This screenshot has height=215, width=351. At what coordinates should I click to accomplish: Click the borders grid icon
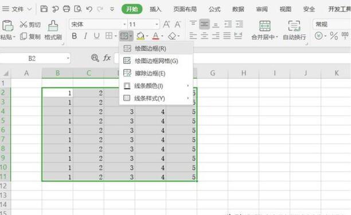(109, 36)
